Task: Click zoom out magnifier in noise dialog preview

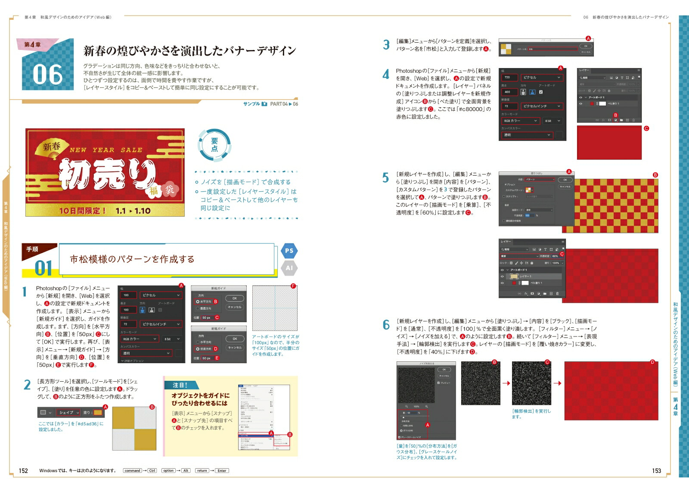Action: tap(407, 406)
